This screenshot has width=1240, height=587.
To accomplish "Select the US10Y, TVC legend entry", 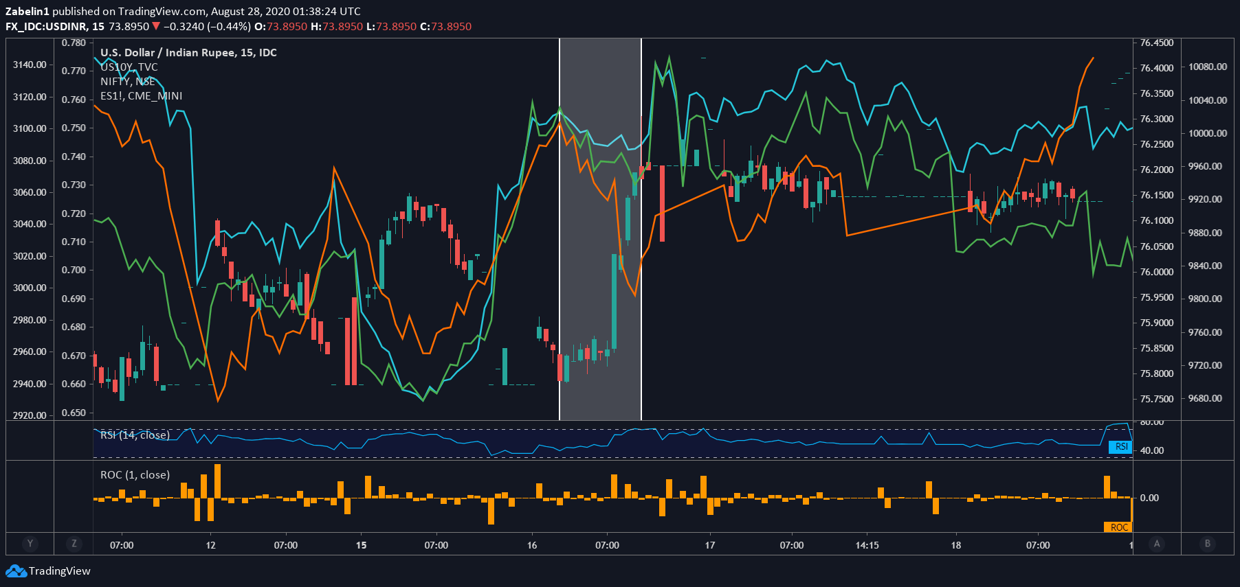I will [x=129, y=67].
